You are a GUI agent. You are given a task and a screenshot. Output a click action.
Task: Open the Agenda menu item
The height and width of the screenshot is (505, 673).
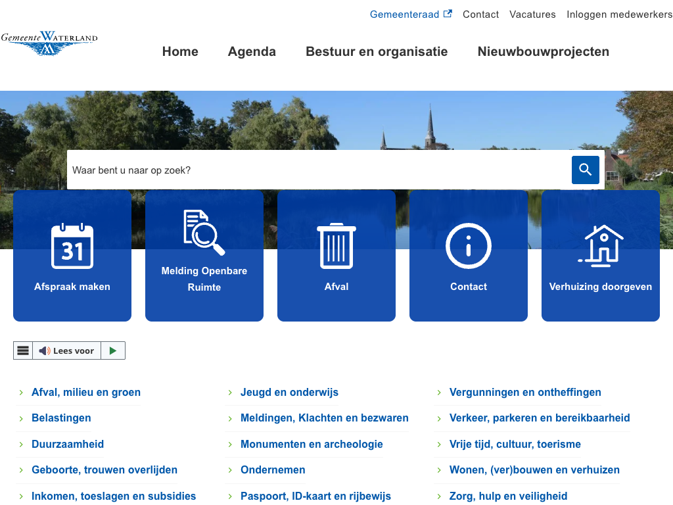click(x=252, y=52)
